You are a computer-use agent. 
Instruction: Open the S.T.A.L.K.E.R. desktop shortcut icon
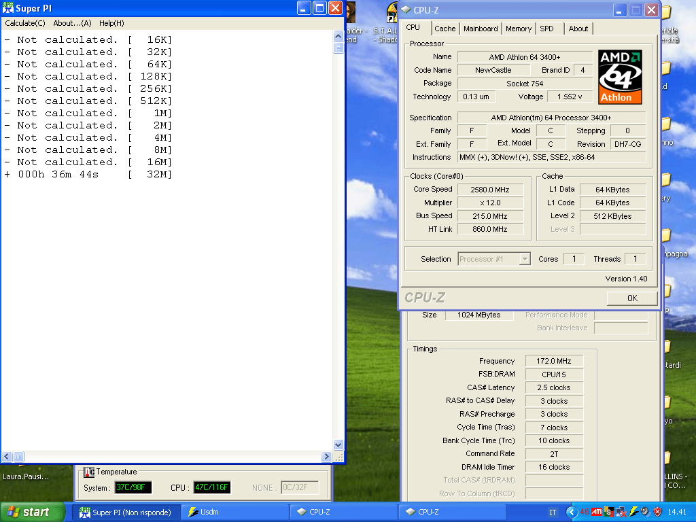coord(391,12)
